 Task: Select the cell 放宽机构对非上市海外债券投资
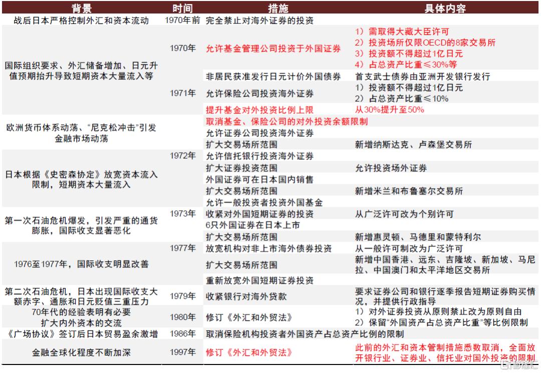[x=268, y=248]
